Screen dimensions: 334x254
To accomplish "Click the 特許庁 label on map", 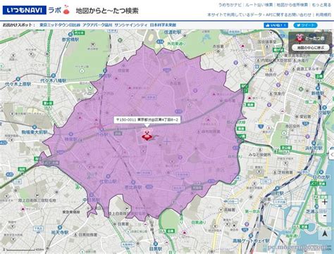I will (271, 75).
